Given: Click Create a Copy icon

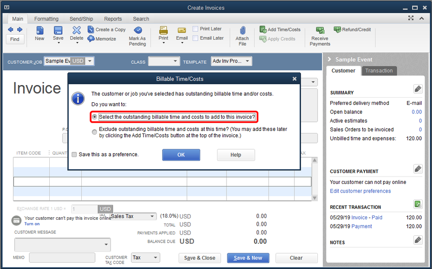Looking at the screenshot, I should tap(91, 29).
